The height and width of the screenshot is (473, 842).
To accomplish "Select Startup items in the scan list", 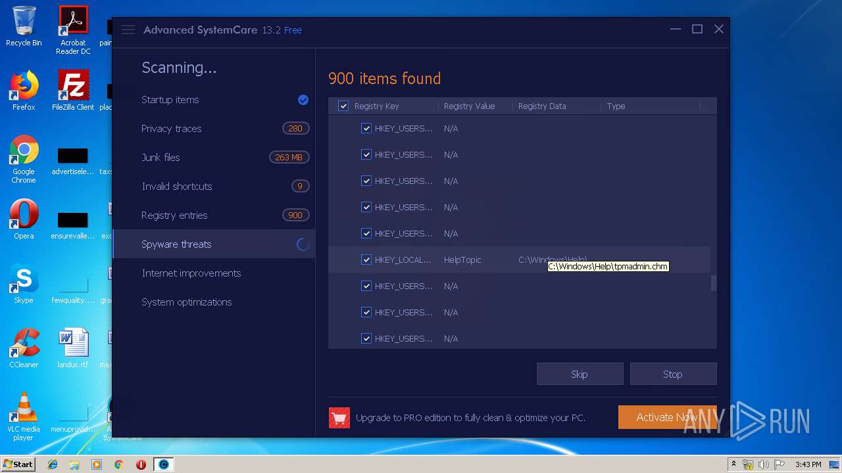I will point(214,100).
